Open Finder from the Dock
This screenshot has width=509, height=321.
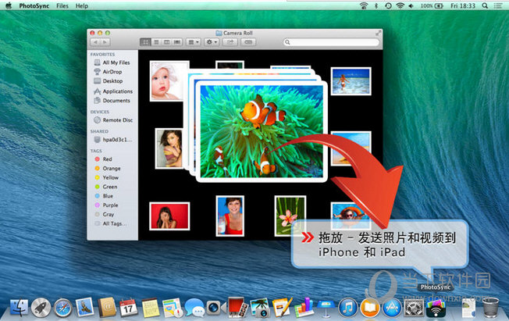pos(20,308)
